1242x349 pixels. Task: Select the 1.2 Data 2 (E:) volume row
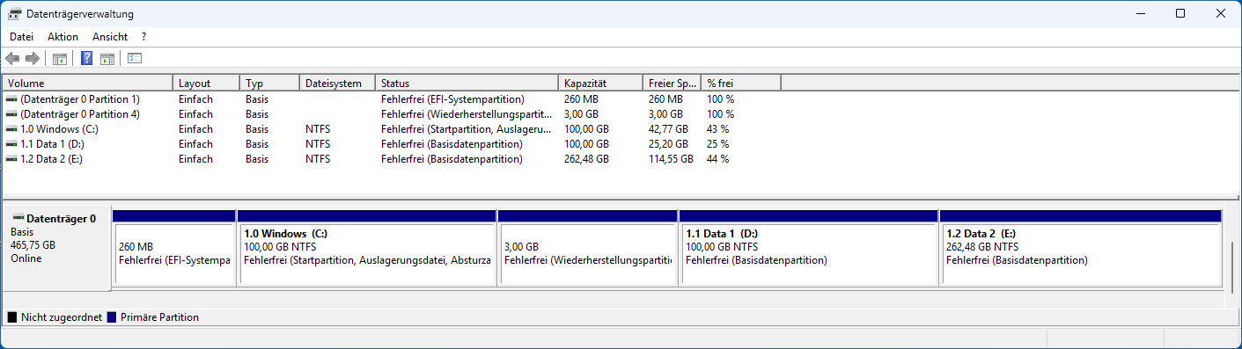pyautogui.click(x=393, y=159)
